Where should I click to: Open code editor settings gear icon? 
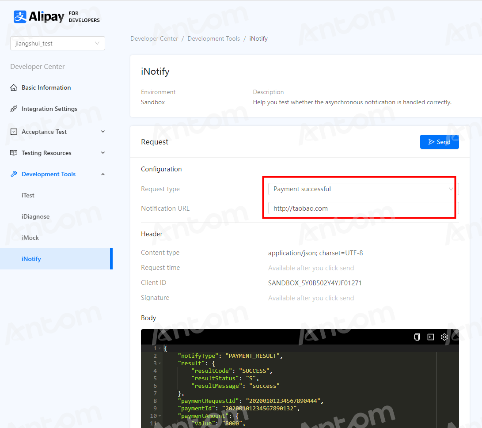tap(444, 337)
